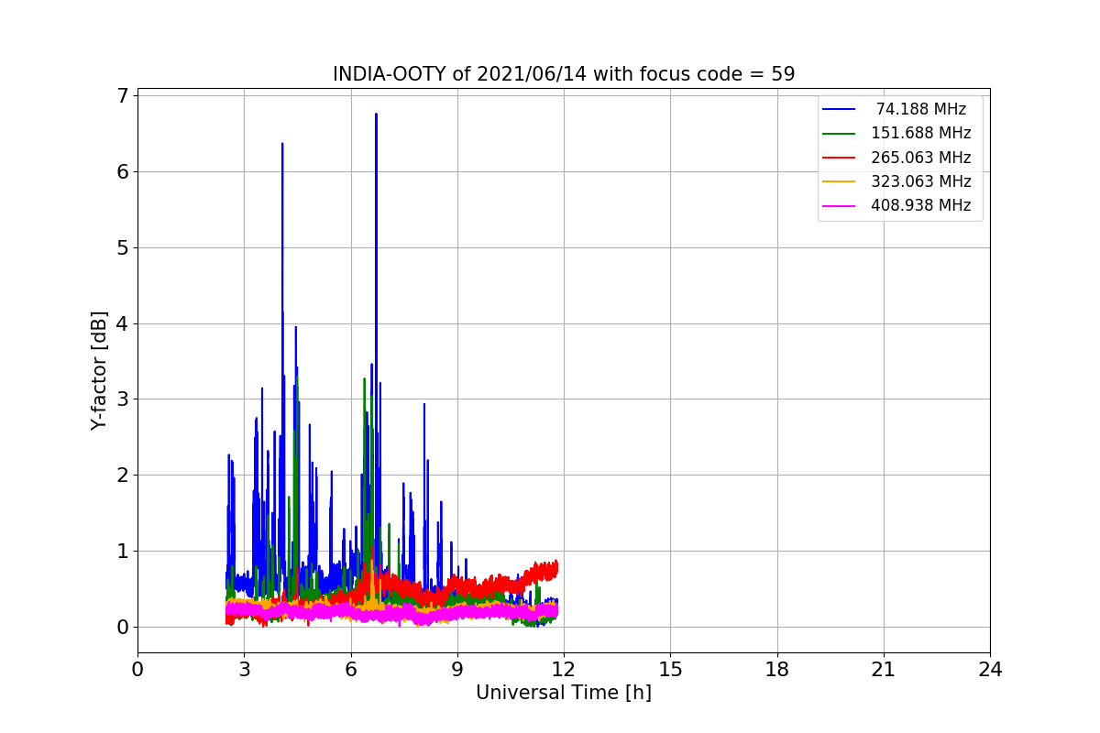The image size is (1100, 733).
Task: Click x-axis tick label 6
Action: pyautogui.click(x=350, y=669)
